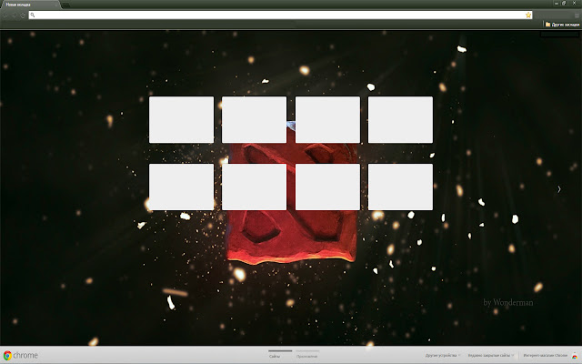The image size is (582, 364).
Task: Switch to the Приложения section tab
Action: pos(306,357)
